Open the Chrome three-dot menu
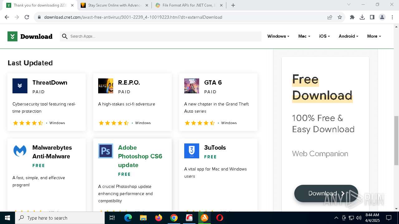The width and height of the screenshot is (399, 224). 392,17
